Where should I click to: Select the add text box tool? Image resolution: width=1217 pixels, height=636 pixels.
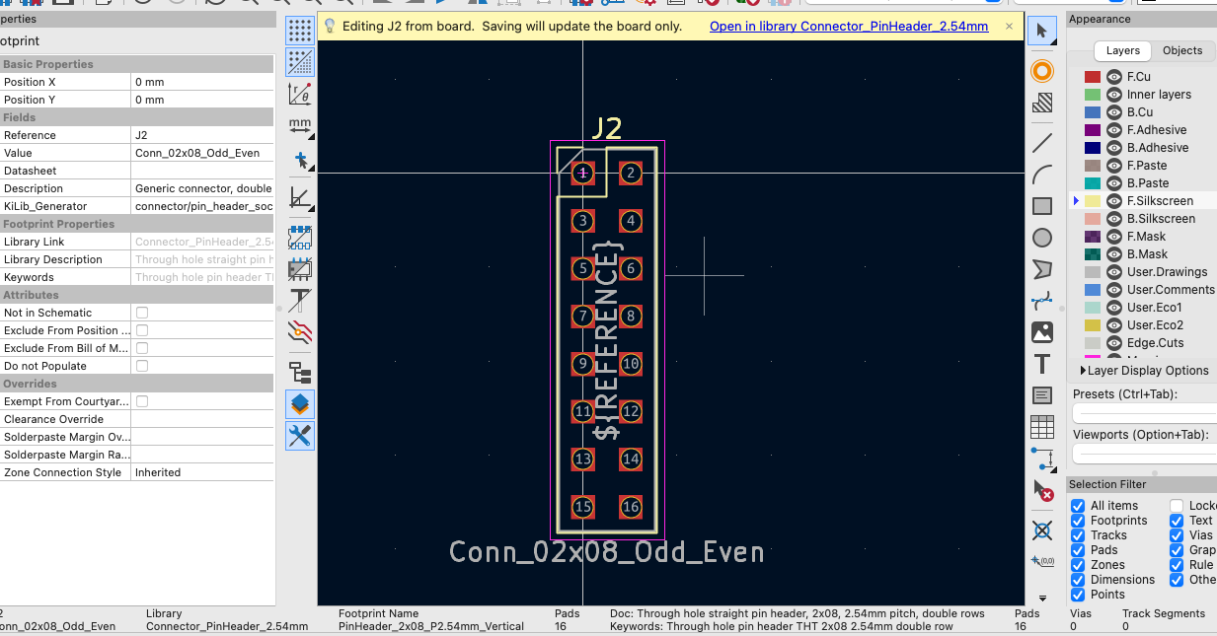click(1041, 395)
